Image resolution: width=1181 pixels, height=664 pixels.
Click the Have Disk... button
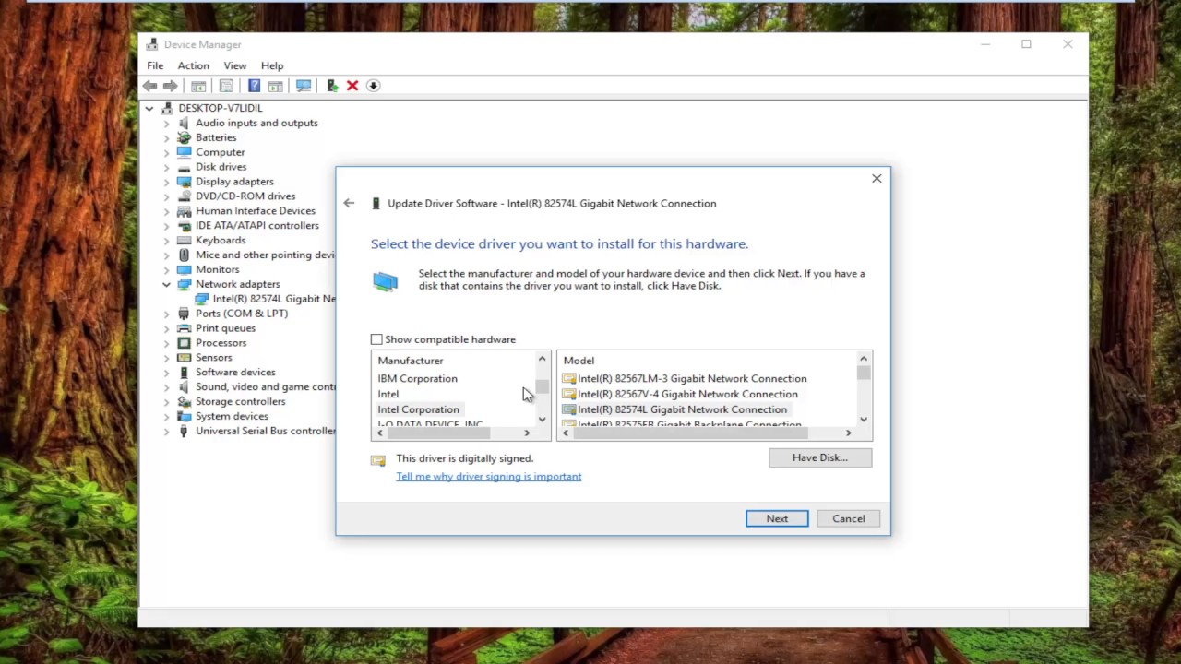point(820,457)
